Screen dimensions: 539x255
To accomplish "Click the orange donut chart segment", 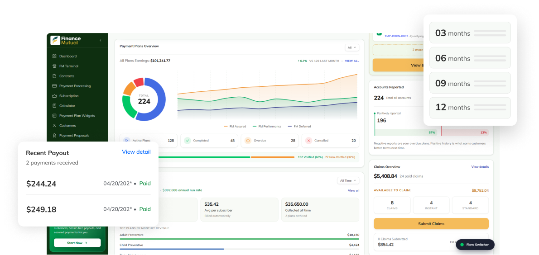I will pos(129,89).
